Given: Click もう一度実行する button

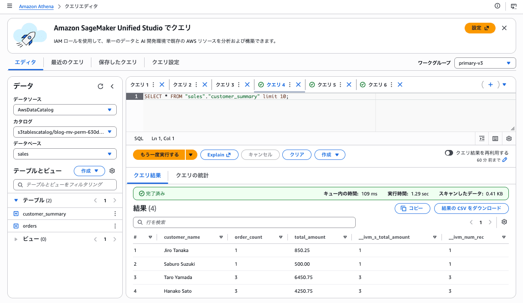Looking at the screenshot, I should (x=159, y=155).
